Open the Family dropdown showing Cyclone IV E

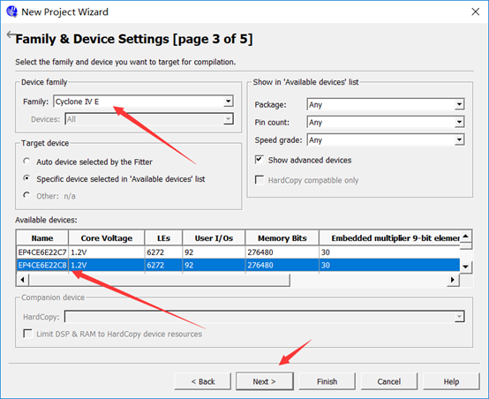pyautogui.click(x=144, y=102)
